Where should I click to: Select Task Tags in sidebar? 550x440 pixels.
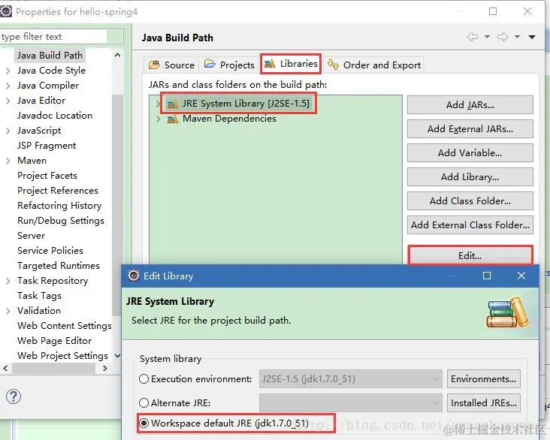pos(39,296)
